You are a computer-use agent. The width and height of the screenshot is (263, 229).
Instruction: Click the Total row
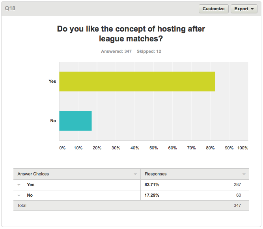(131, 205)
